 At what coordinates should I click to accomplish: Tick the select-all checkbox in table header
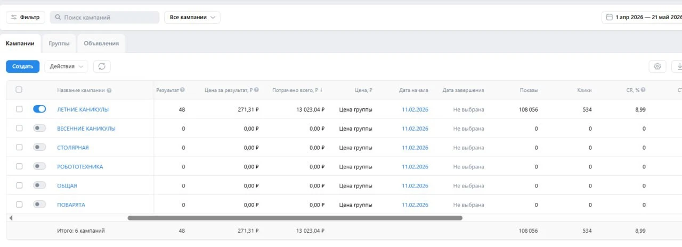pos(19,90)
